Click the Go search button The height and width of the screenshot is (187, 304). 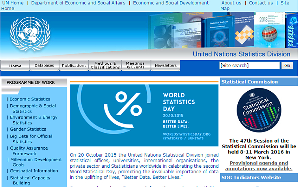[x=287, y=66]
